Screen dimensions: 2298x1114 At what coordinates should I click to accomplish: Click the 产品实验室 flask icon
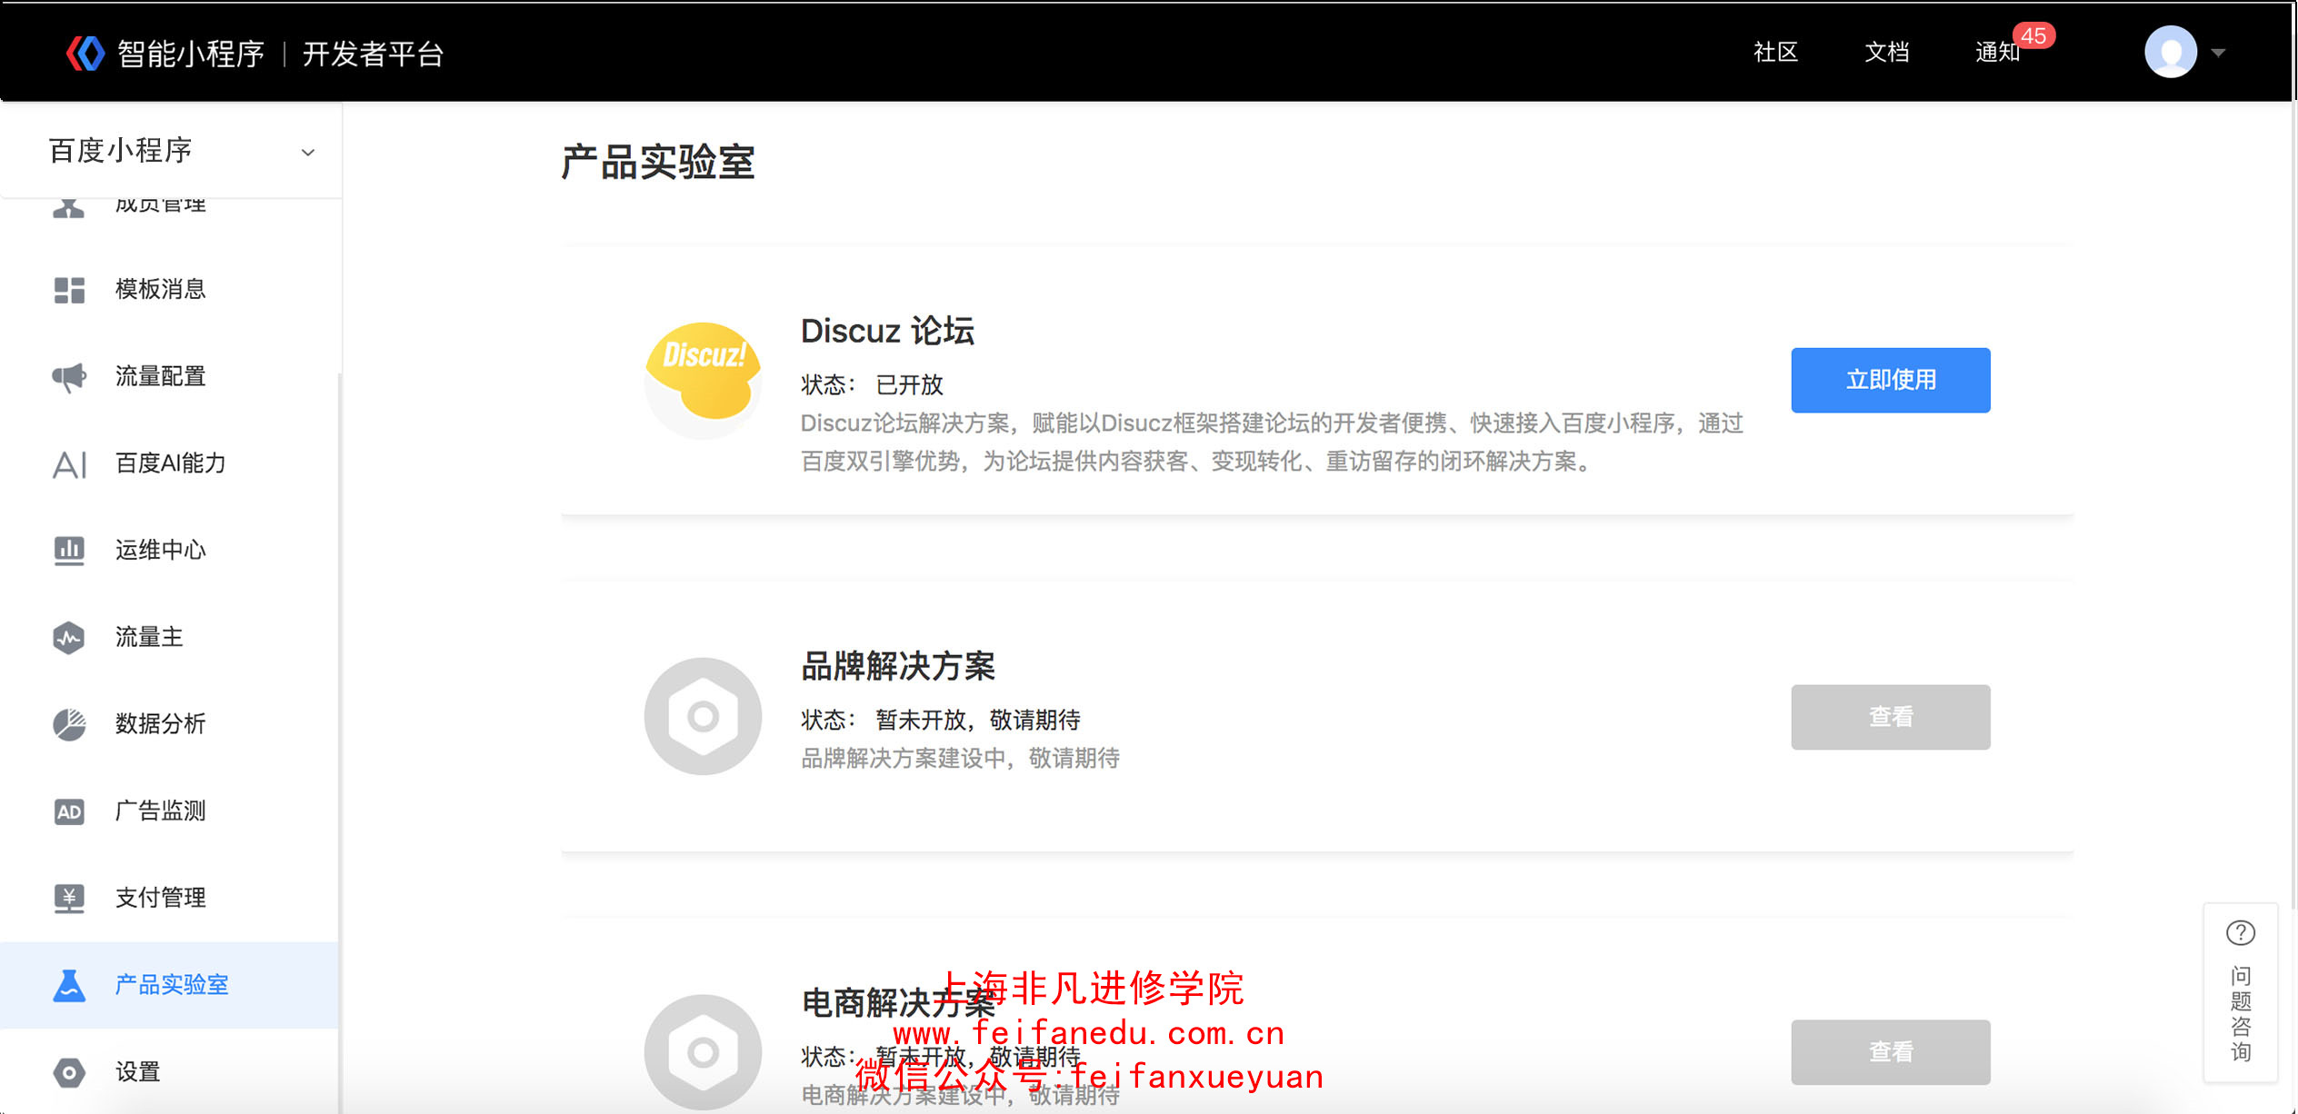(x=69, y=985)
